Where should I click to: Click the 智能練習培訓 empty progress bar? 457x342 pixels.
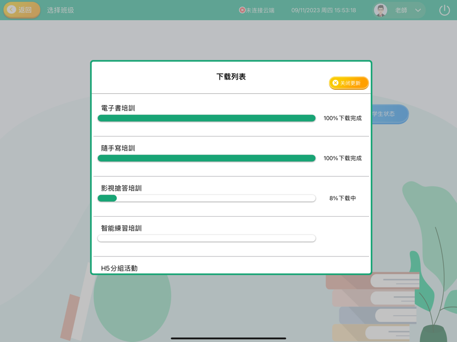207,238
